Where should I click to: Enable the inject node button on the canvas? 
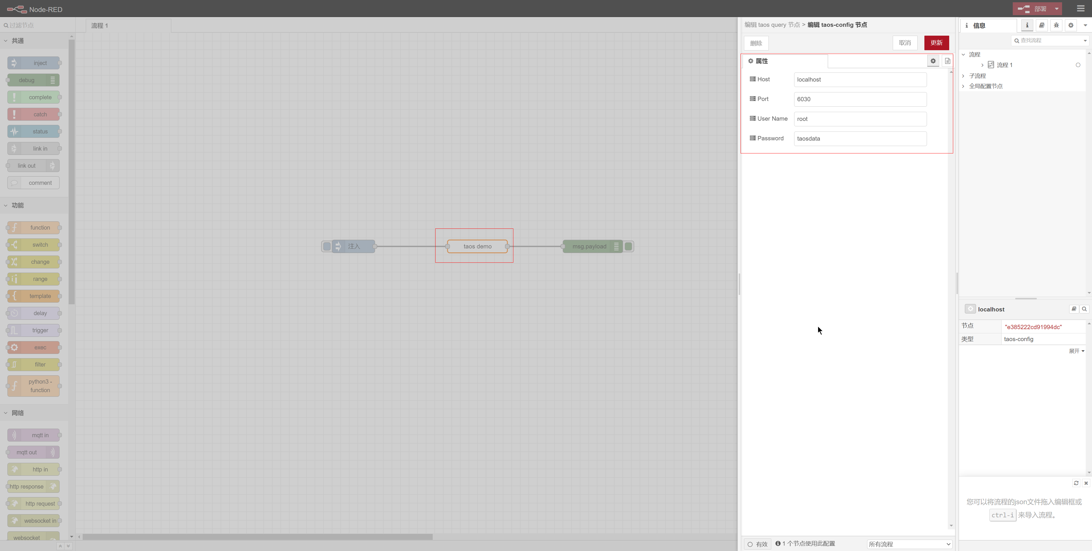click(326, 246)
